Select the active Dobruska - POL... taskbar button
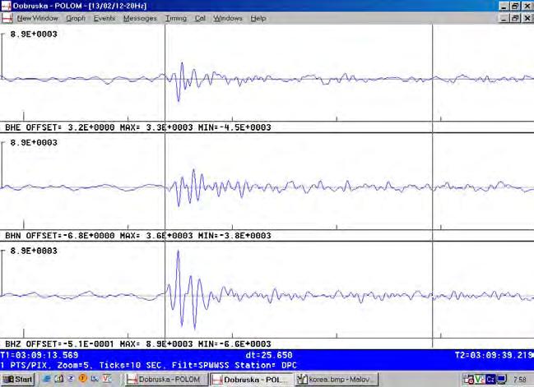This screenshot has width=534, height=387. point(251,379)
